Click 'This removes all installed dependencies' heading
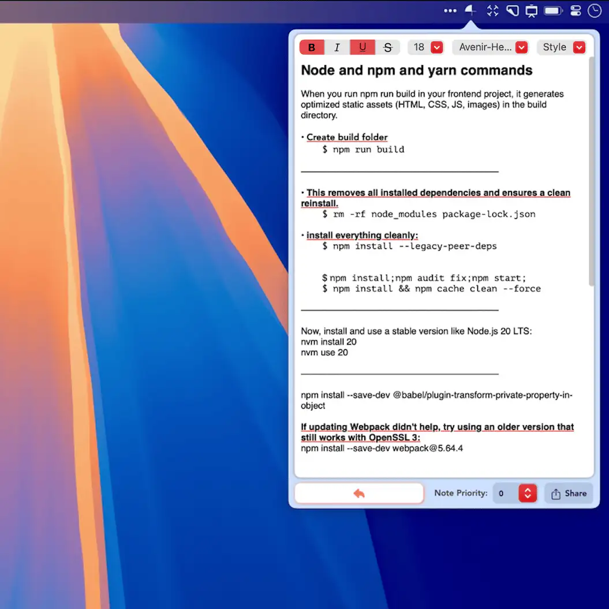609x609 pixels. coord(435,197)
